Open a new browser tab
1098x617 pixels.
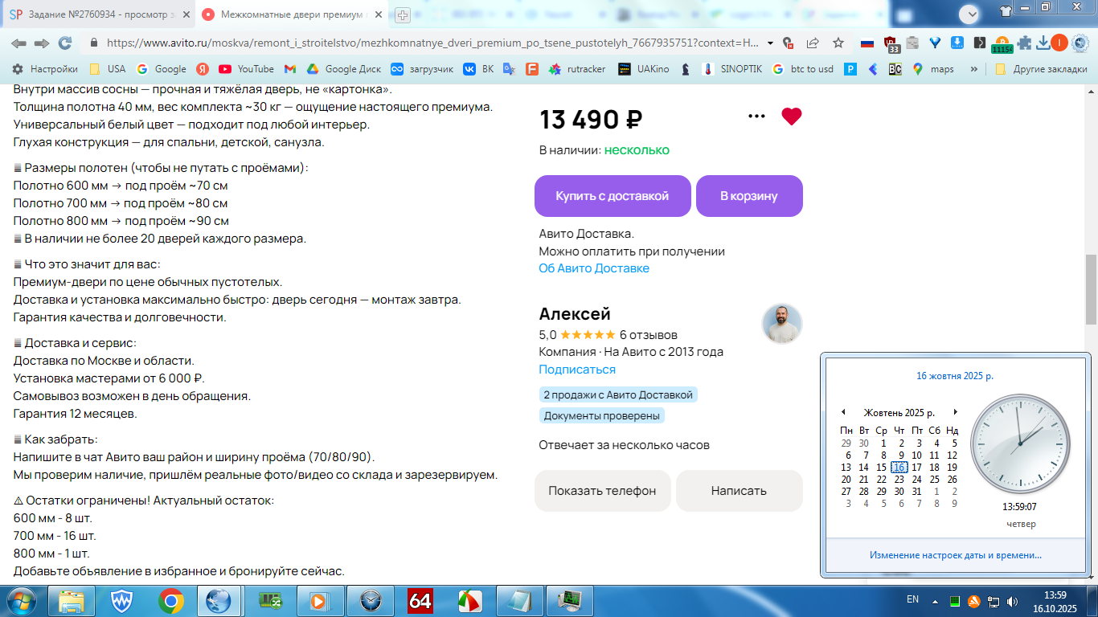(x=403, y=14)
